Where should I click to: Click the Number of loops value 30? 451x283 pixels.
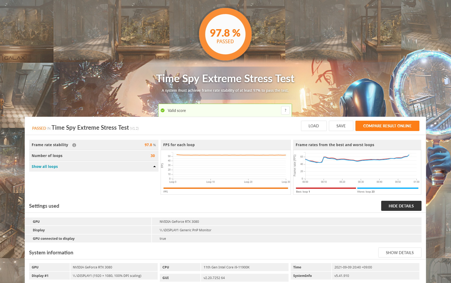coord(153,156)
